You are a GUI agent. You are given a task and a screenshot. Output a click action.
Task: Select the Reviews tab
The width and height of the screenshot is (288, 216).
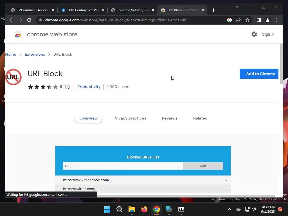170,118
